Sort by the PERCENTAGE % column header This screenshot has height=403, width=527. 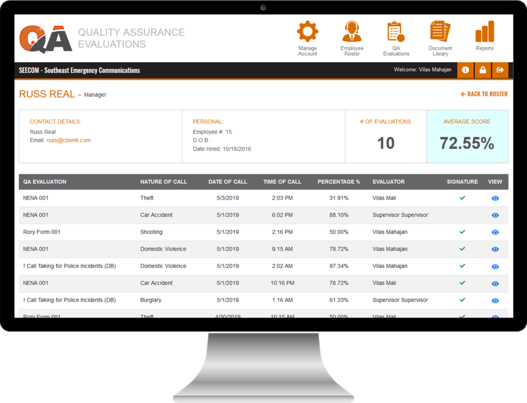pos(339,181)
